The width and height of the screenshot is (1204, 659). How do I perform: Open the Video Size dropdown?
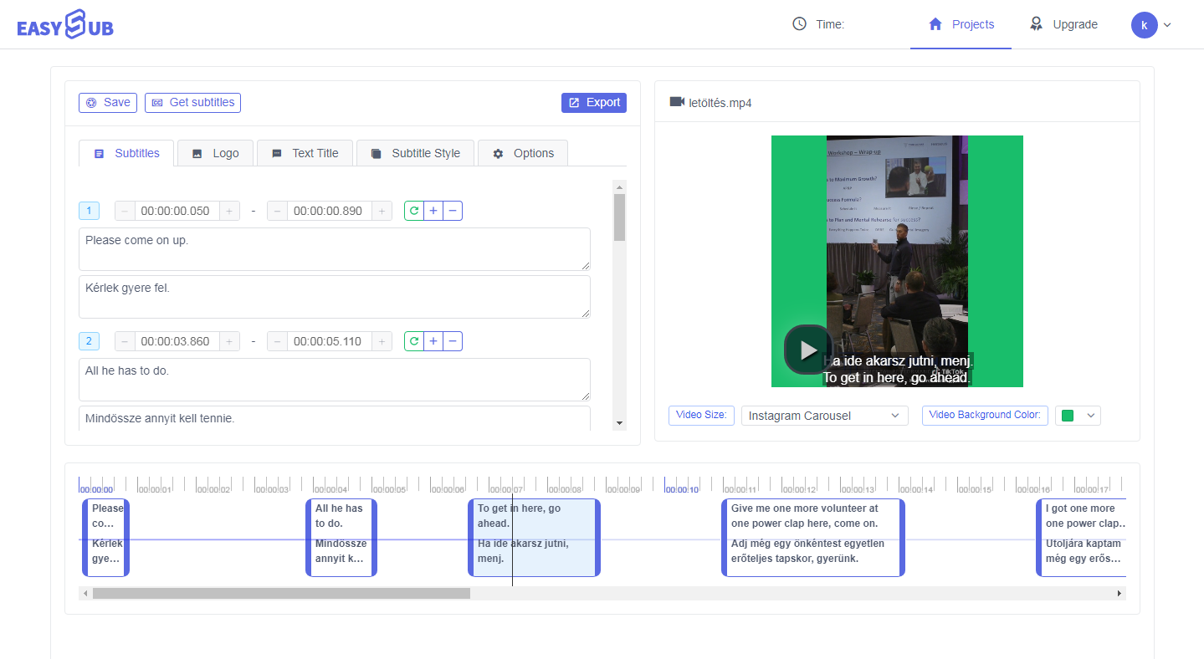coord(824,416)
